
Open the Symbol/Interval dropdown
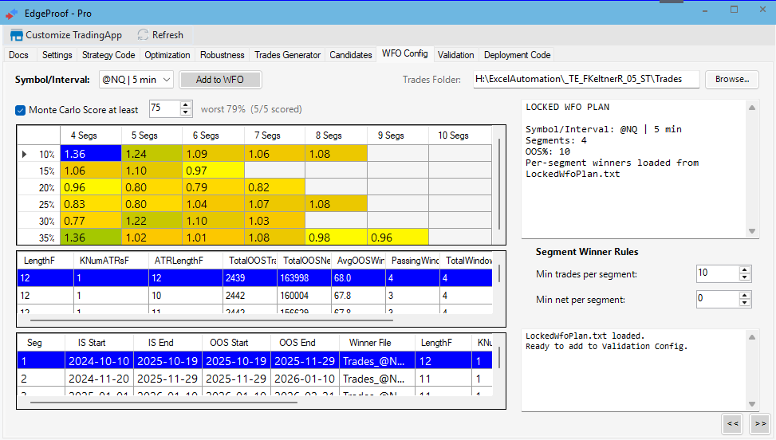[x=167, y=80]
